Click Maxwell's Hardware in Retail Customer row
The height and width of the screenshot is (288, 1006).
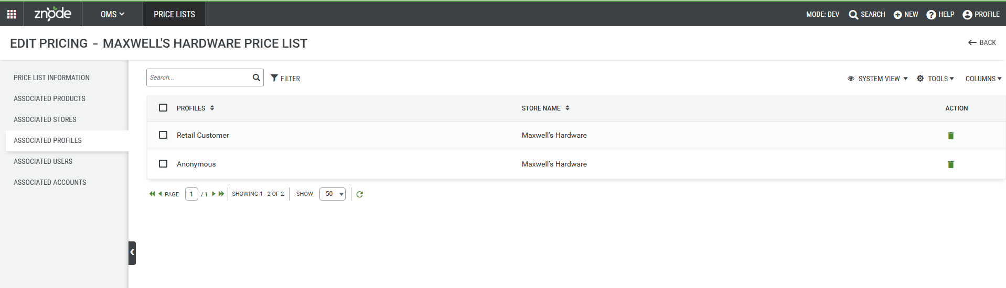point(554,135)
